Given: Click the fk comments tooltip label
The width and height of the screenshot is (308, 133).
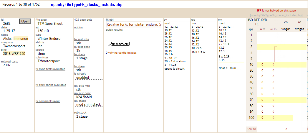Looking at the screenshot, I should [120, 44].
